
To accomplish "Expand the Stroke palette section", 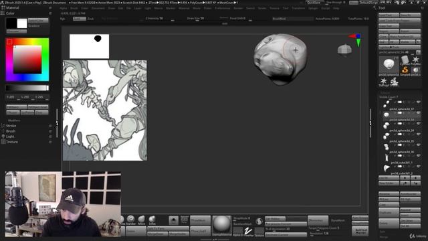I will pos(11,126).
